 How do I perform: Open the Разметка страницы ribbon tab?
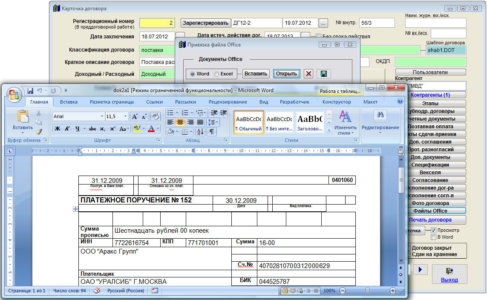pos(112,102)
